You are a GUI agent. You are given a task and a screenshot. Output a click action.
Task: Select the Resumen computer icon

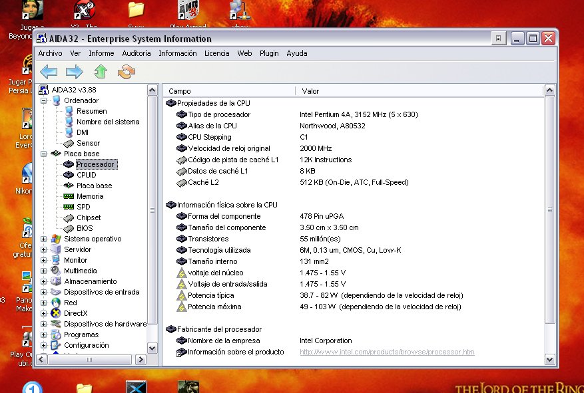coord(69,111)
